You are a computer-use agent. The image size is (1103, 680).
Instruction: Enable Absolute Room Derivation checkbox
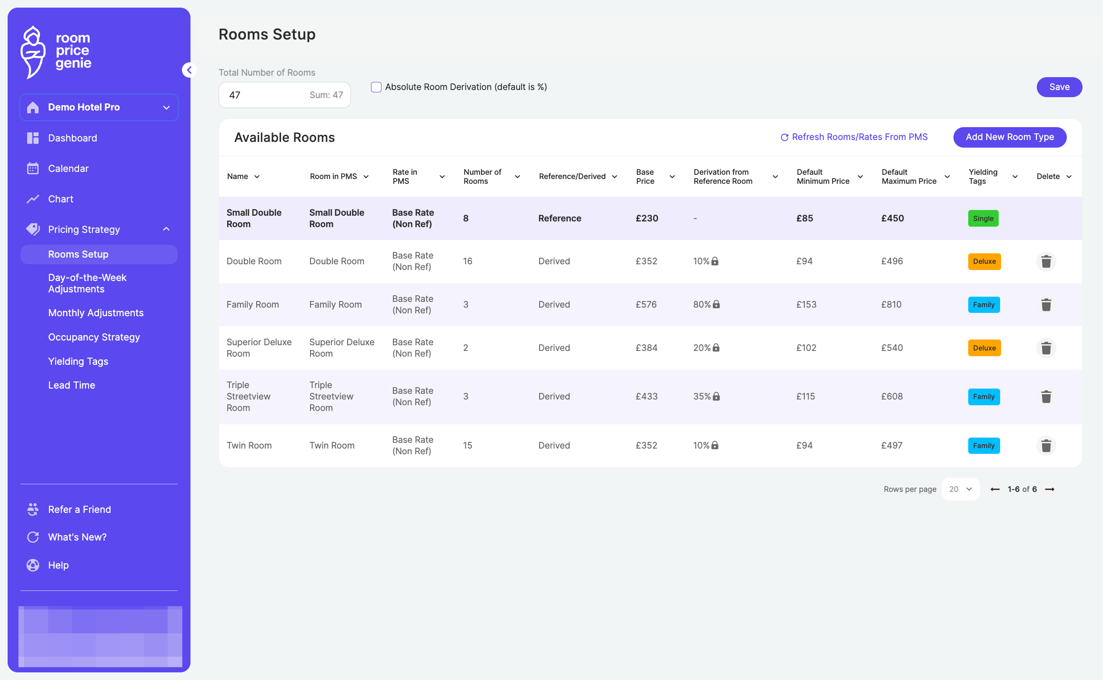pyautogui.click(x=376, y=87)
